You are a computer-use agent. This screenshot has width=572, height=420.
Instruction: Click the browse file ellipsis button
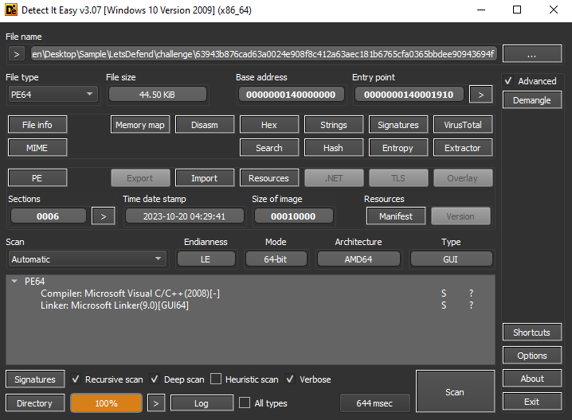pyautogui.click(x=533, y=54)
